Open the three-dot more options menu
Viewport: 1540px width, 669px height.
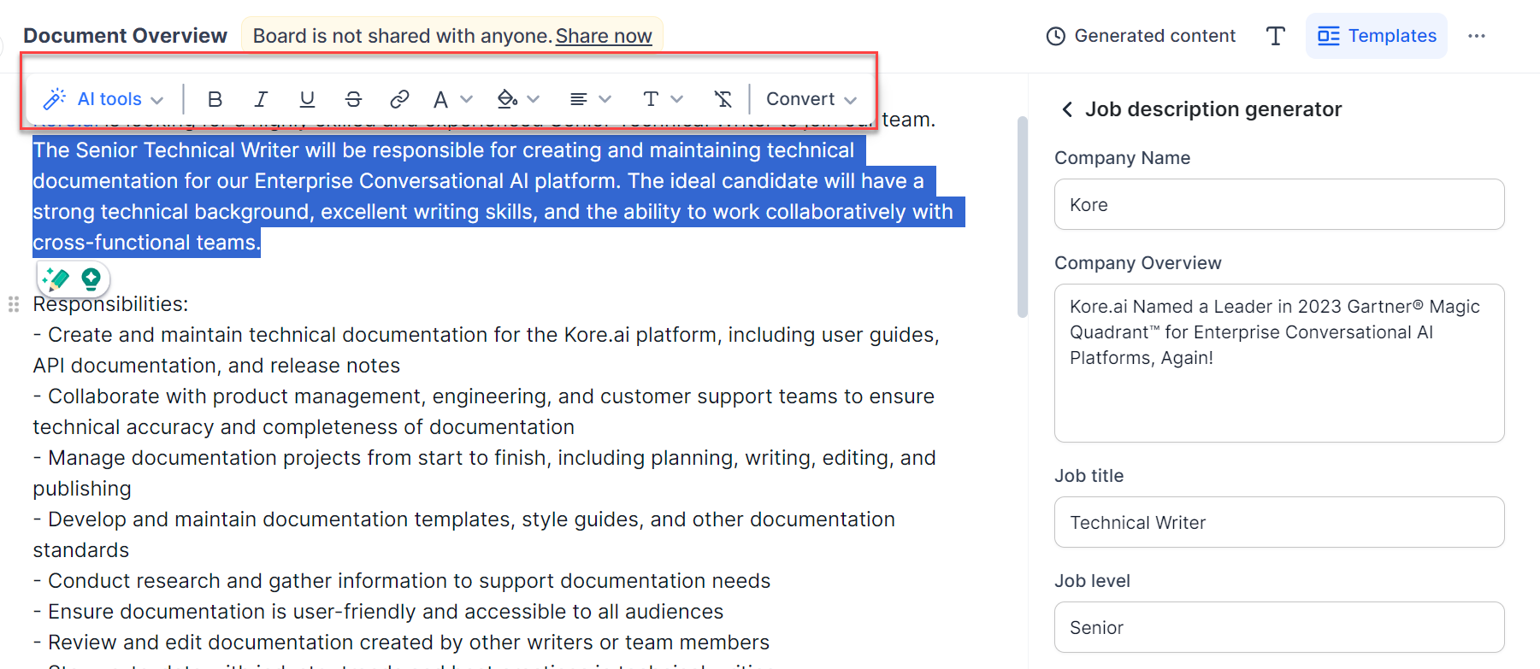[x=1476, y=36]
